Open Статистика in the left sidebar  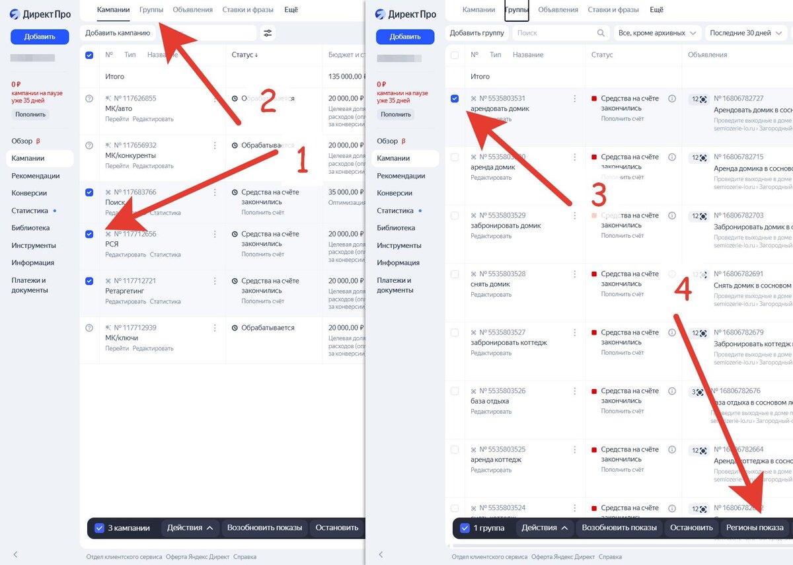[x=30, y=211]
